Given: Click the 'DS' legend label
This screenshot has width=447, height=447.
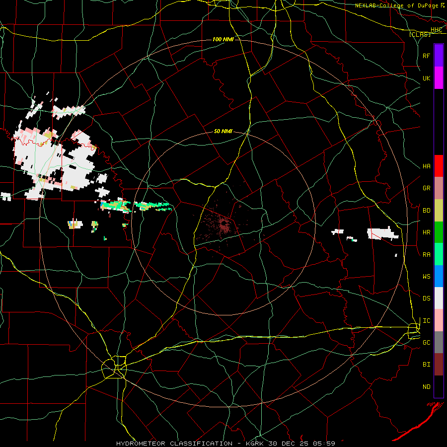Looking at the screenshot, I should (x=426, y=298).
